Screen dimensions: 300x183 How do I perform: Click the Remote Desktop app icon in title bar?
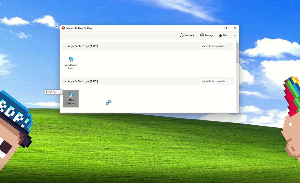63,28
